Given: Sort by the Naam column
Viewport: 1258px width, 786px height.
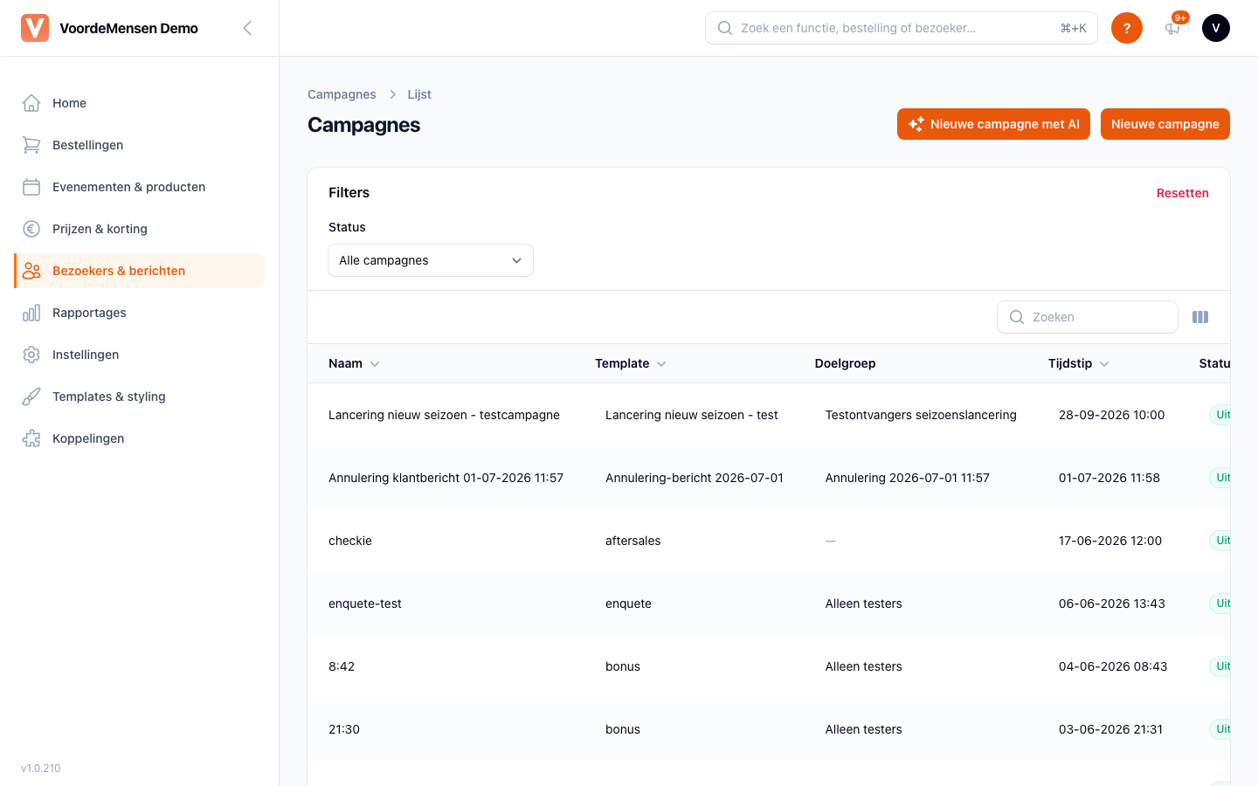Looking at the screenshot, I should click(x=354, y=363).
